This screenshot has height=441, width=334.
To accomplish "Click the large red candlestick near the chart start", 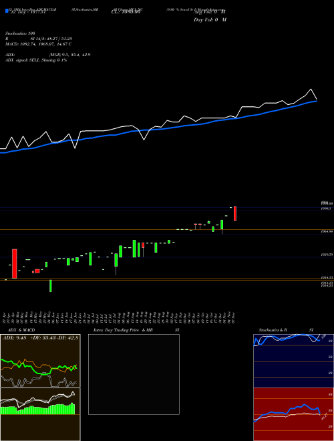I will coord(14,263).
